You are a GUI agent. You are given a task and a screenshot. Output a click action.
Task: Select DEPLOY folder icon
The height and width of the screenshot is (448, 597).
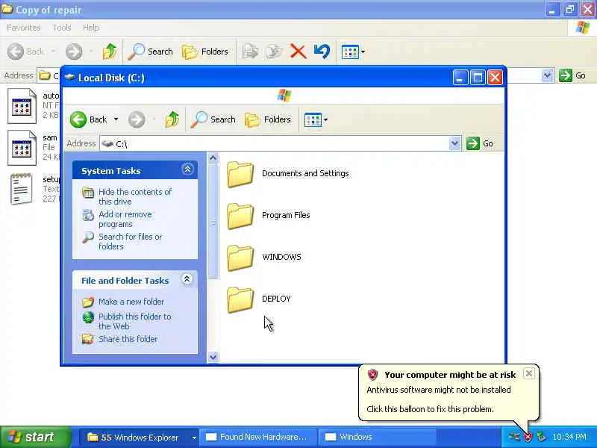pyautogui.click(x=240, y=299)
